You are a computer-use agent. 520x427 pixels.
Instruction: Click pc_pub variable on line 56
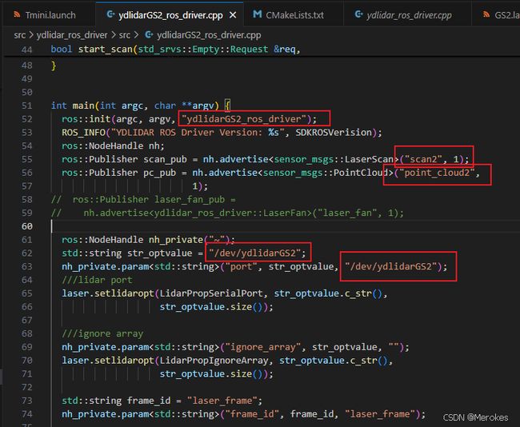[159, 173]
